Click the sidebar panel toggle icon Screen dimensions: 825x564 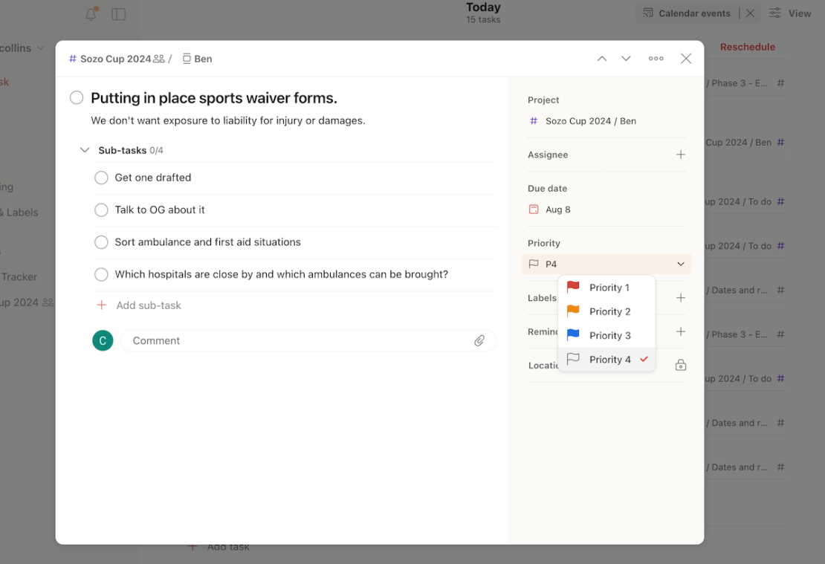pos(119,13)
